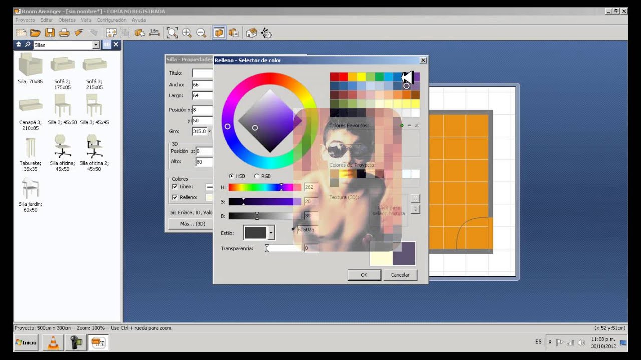Click the Undo arrow icon

[79, 33]
